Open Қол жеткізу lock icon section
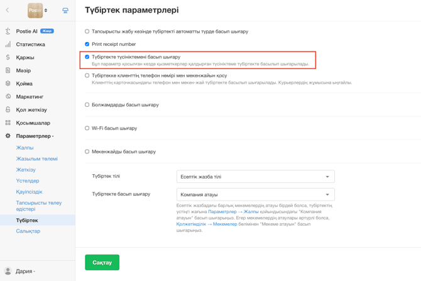 8,109
